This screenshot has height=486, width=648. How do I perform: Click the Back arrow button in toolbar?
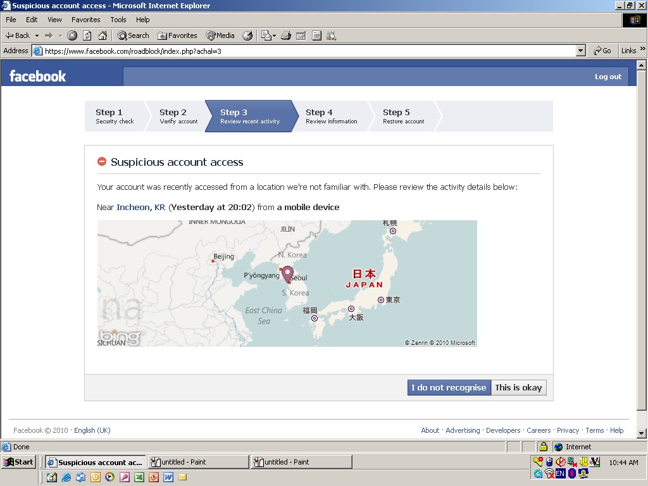click(x=17, y=35)
